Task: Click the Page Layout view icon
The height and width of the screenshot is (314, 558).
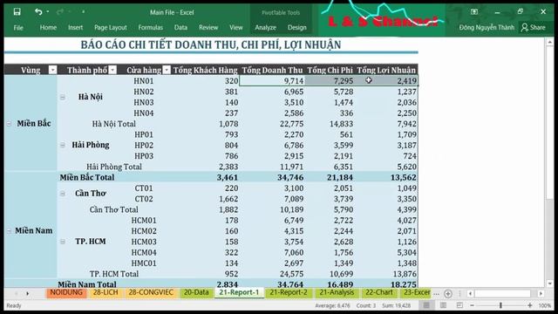Action: [x=443, y=305]
